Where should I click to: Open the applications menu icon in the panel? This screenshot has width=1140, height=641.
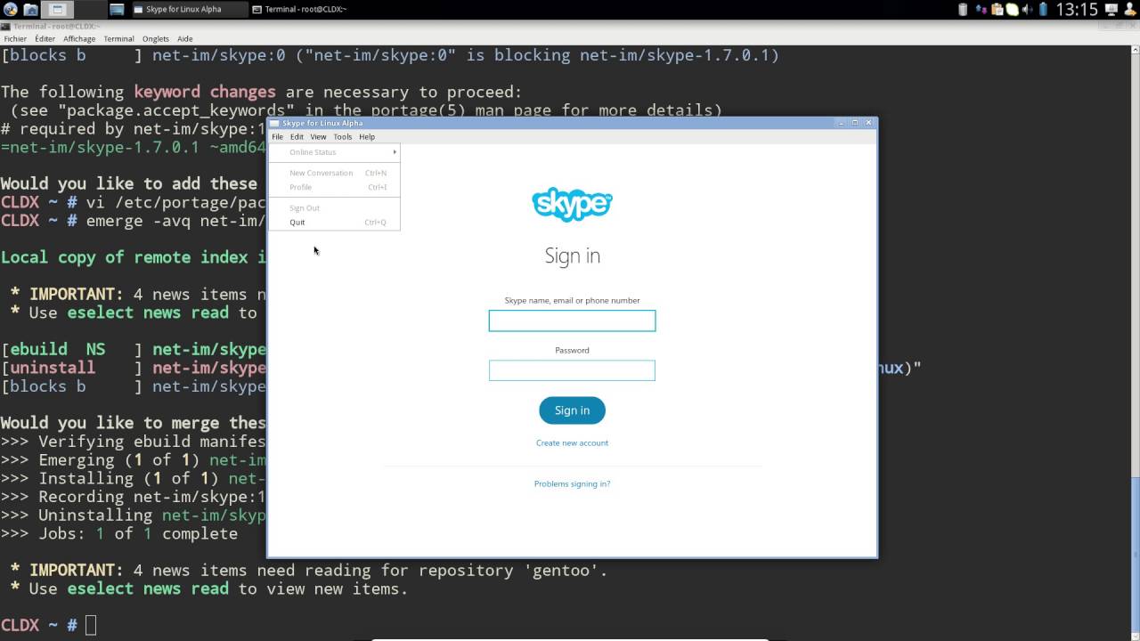click(10, 9)
